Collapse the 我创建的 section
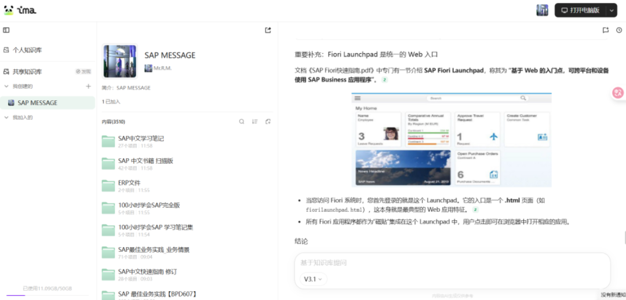This screenshot has width=626, height=300. tap(6, 86)
